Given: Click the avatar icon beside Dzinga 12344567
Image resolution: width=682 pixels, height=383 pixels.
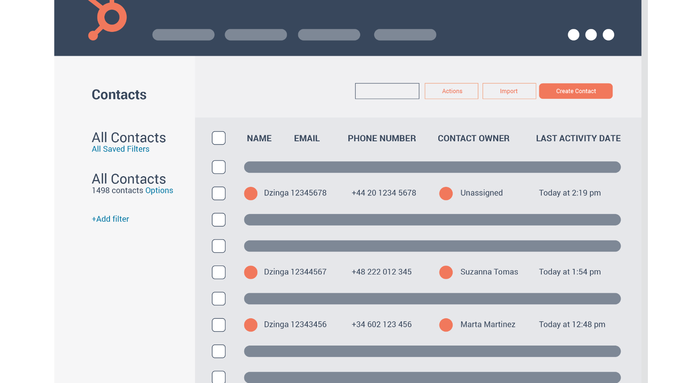Looking at the screenshot, I should point(251,272).
